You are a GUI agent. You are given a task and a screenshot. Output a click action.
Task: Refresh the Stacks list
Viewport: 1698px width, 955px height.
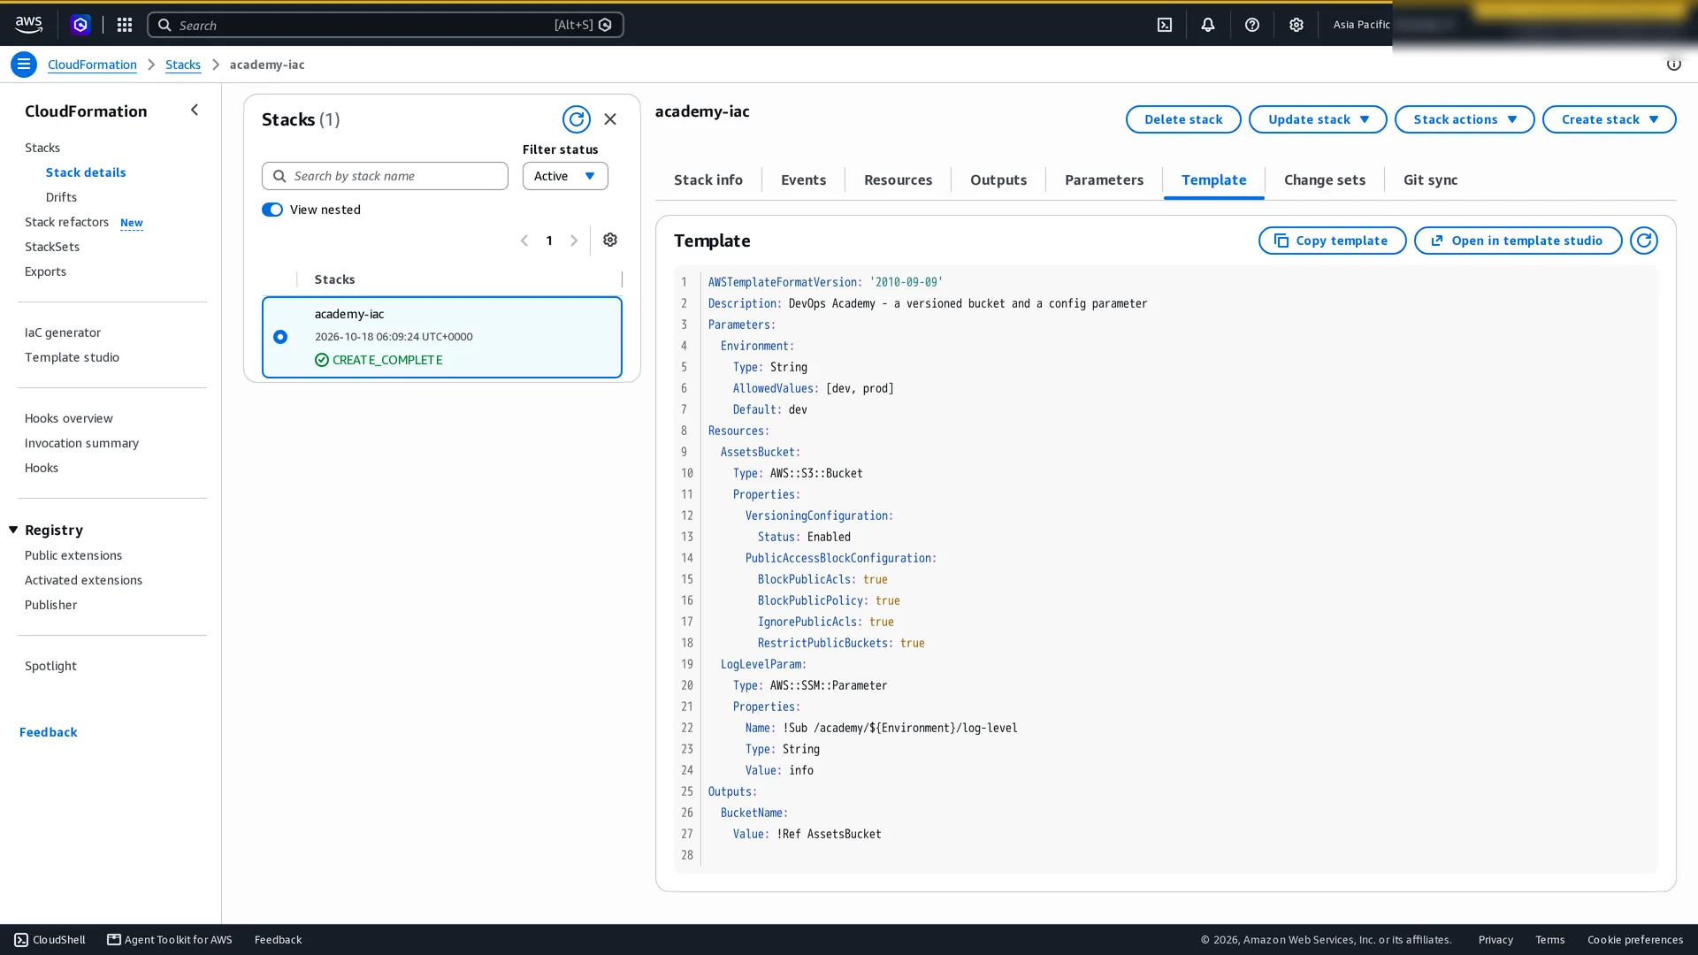click(577, 119)
